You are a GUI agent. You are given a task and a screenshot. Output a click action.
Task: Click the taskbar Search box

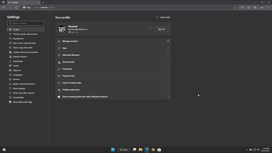click(124, 150)
